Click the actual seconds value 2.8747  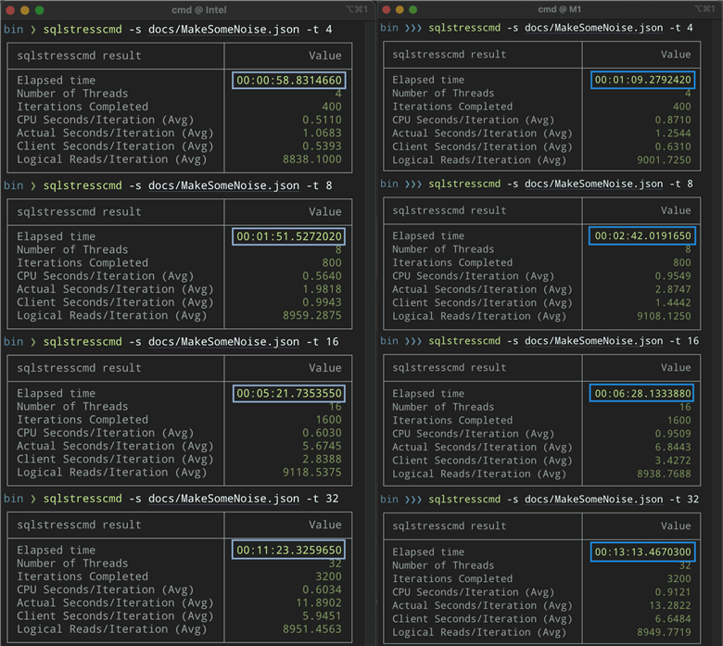pos(673,289)
